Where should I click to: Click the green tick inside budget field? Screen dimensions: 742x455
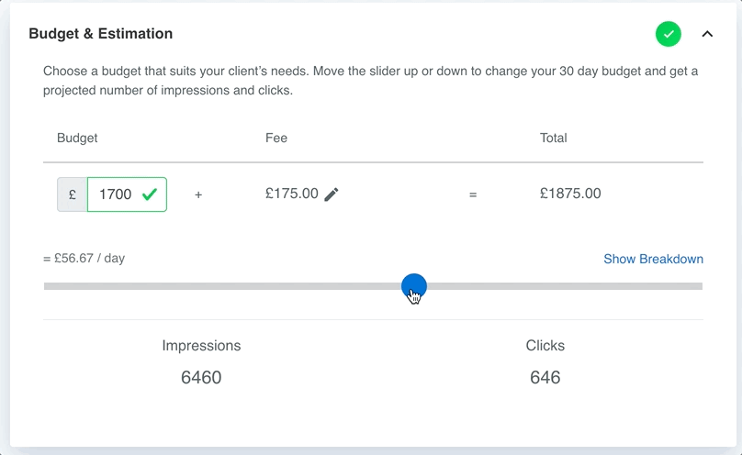click(x=150, y=194)
